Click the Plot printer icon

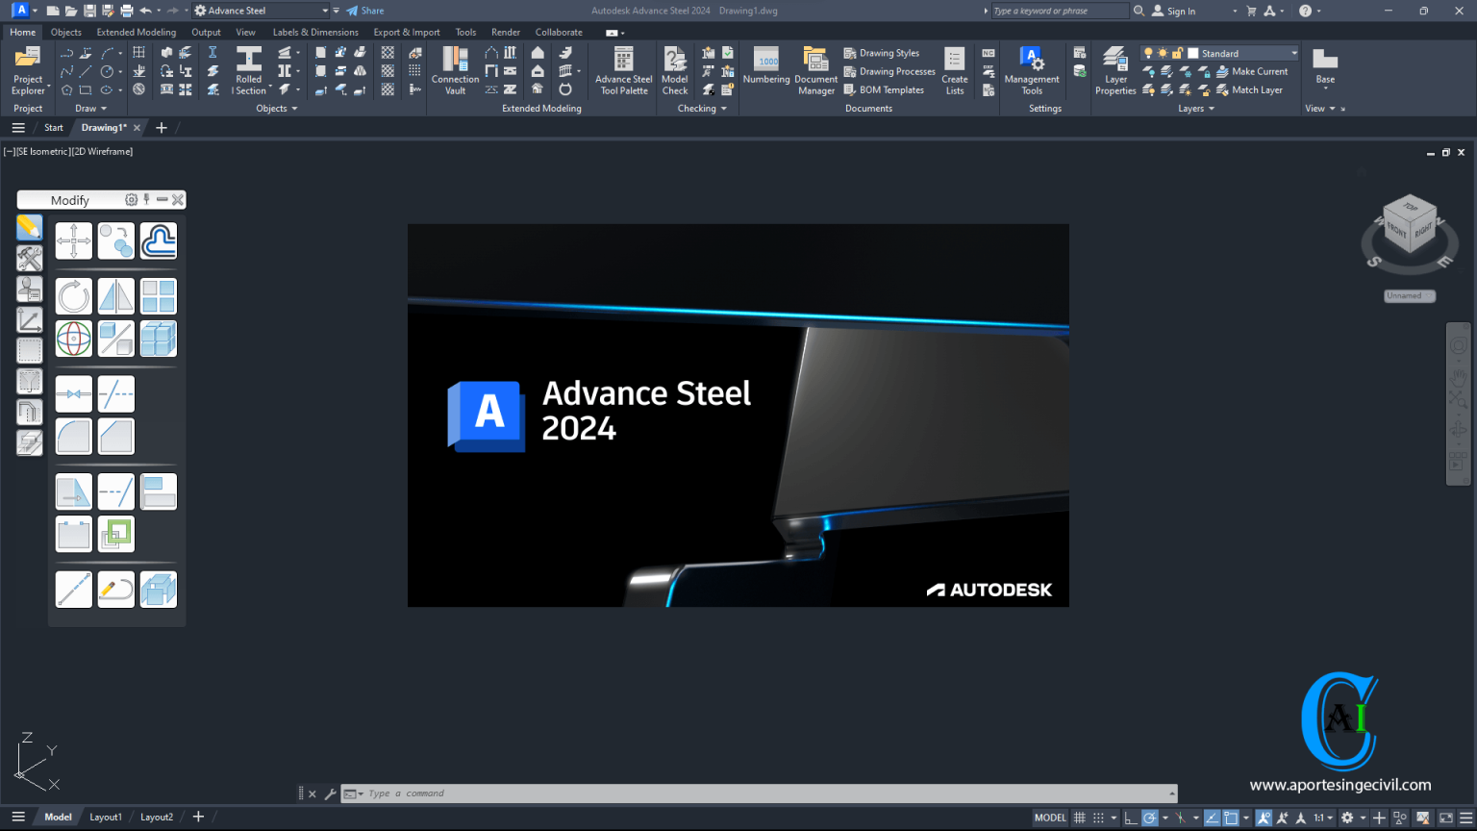click(126, 11)
